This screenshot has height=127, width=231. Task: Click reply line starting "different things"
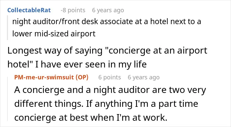click(106, 104)
